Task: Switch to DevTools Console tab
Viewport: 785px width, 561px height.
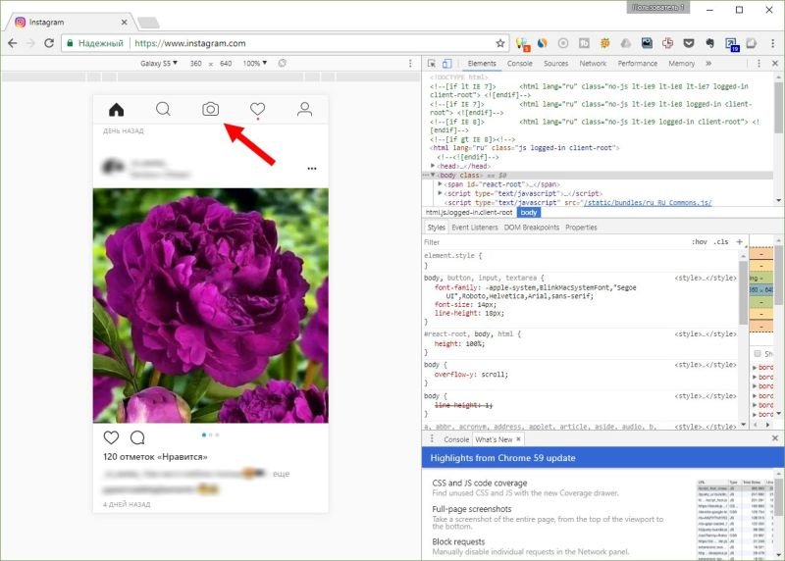Action: point(520,64)
